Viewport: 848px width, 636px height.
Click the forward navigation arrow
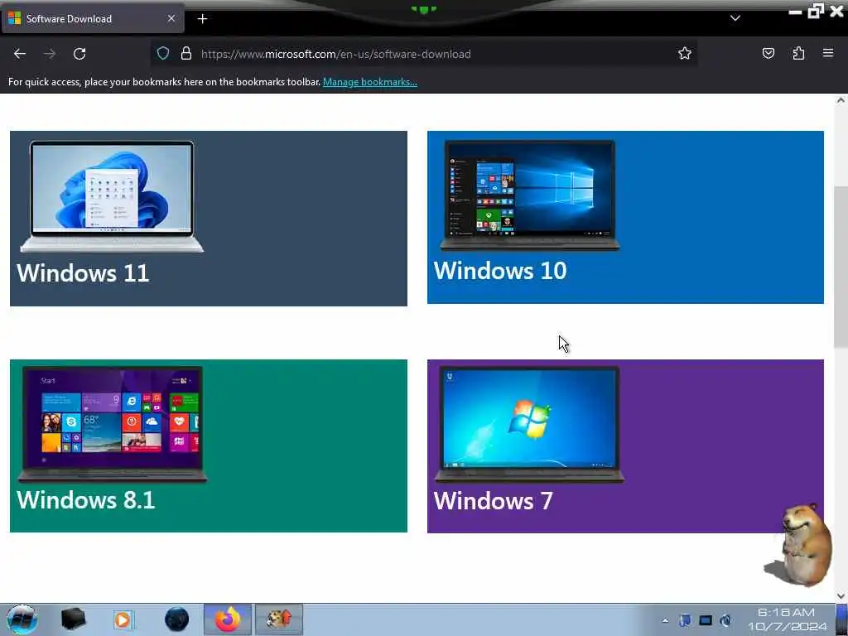[x=50, y=54]
